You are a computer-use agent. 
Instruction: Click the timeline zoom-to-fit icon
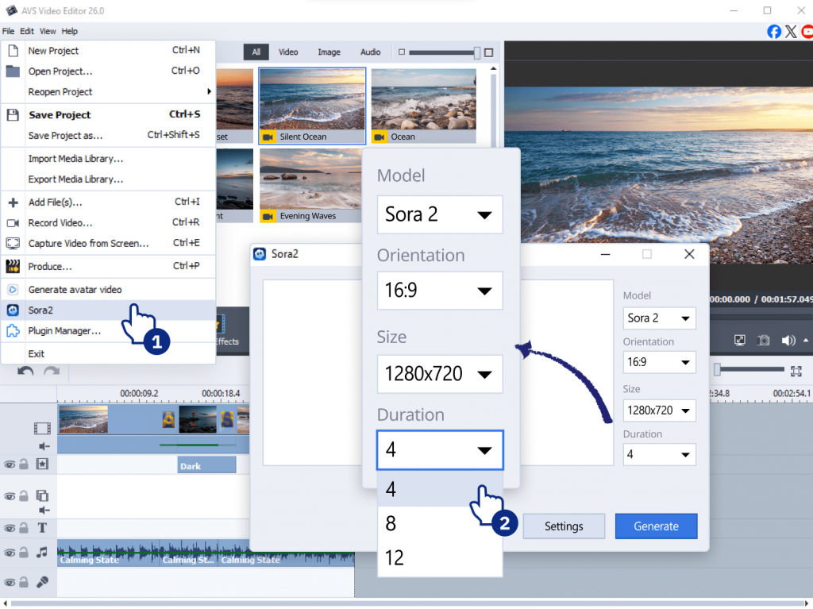pyautogui.click(x=796, y=371)
